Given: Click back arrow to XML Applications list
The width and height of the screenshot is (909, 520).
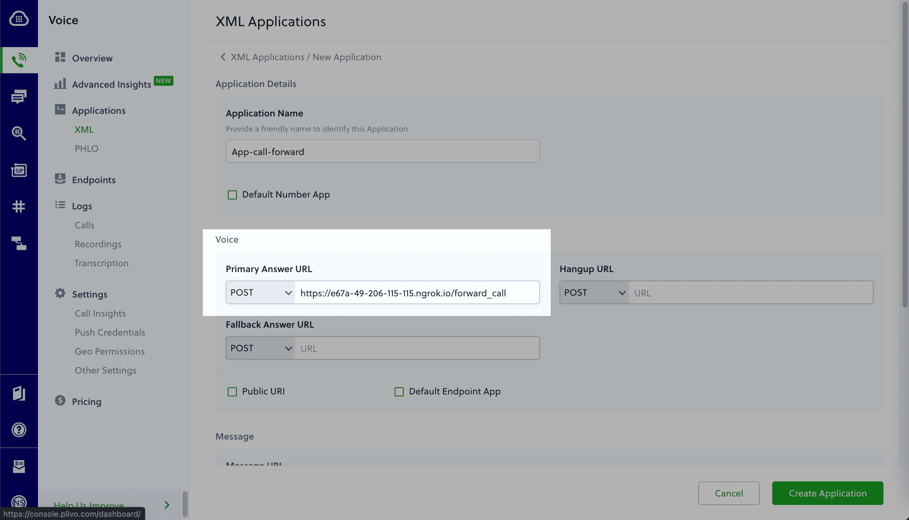Looking at the screenshot, I should click(x=223, y=58).
